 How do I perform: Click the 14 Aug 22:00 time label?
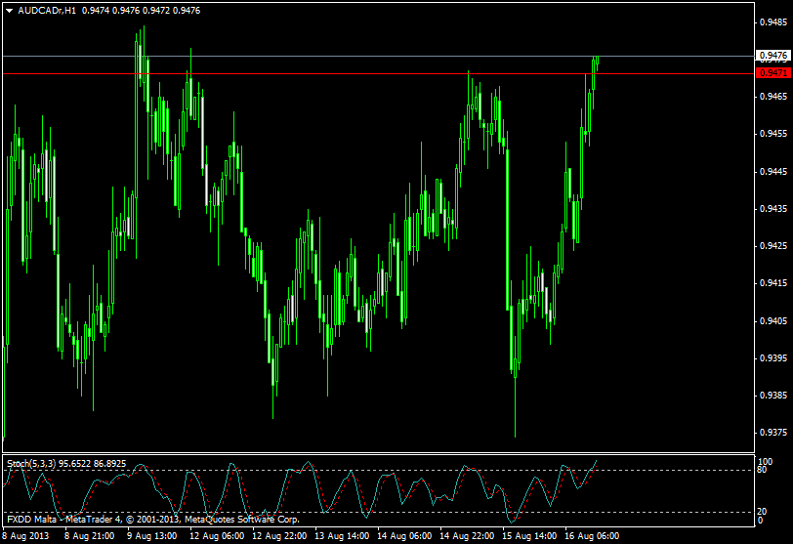click(x=467, y=536)
